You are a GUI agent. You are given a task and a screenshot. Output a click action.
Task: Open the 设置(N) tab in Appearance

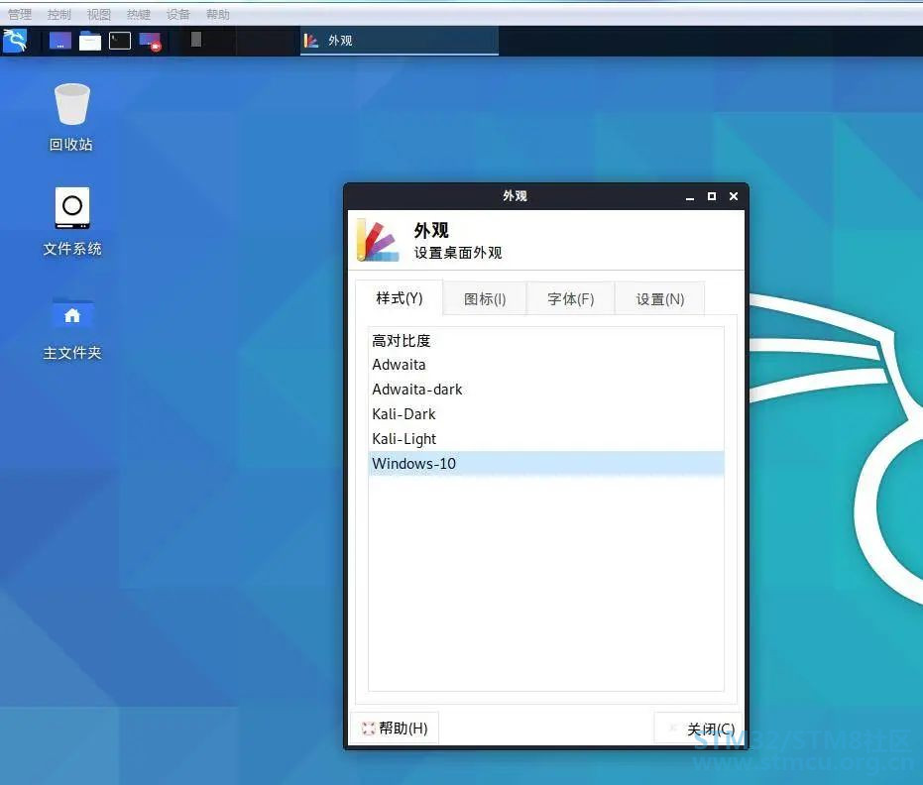(658, 298)
